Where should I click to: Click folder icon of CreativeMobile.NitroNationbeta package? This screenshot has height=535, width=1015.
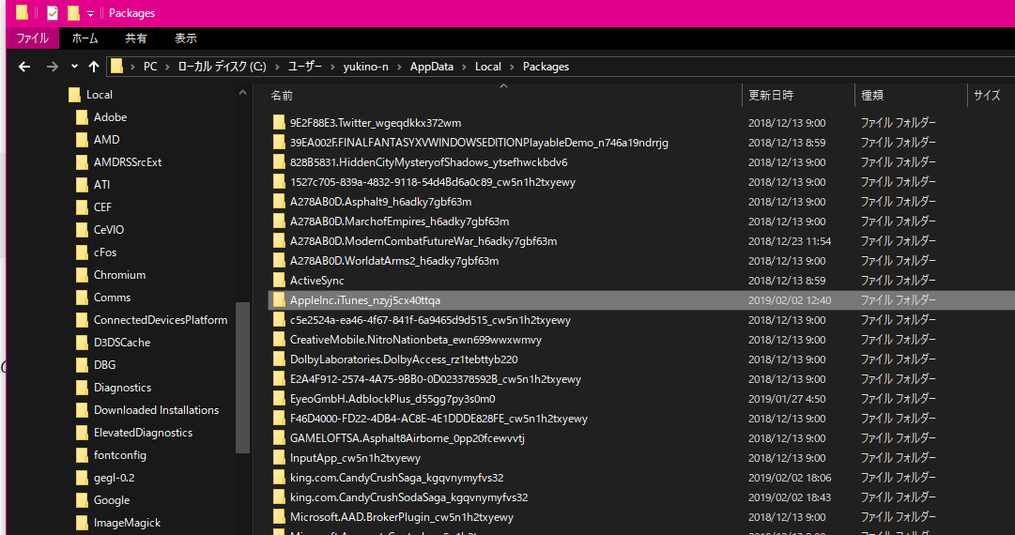pos(279,340)
